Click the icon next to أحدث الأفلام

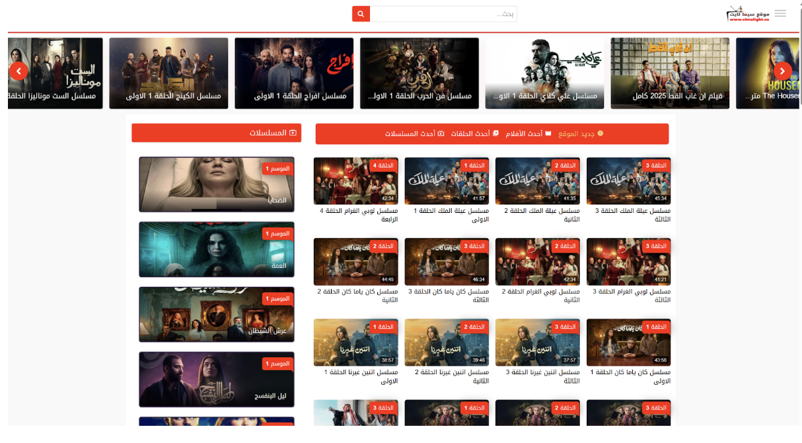[x=548, y=134]
